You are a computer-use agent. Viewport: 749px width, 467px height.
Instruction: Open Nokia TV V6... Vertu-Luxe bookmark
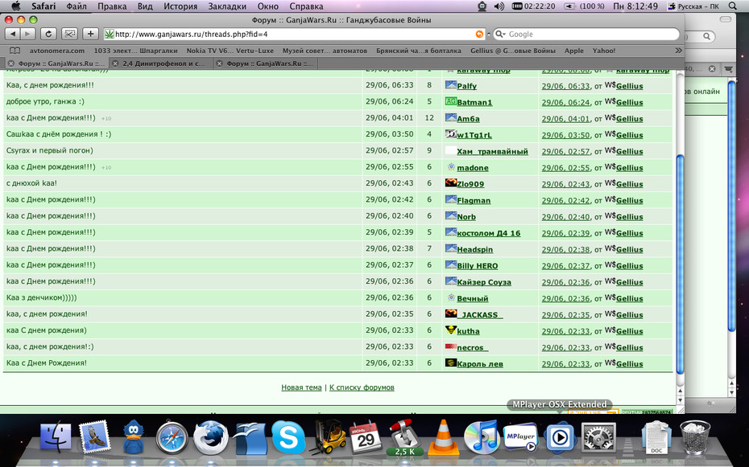(230, 51)
